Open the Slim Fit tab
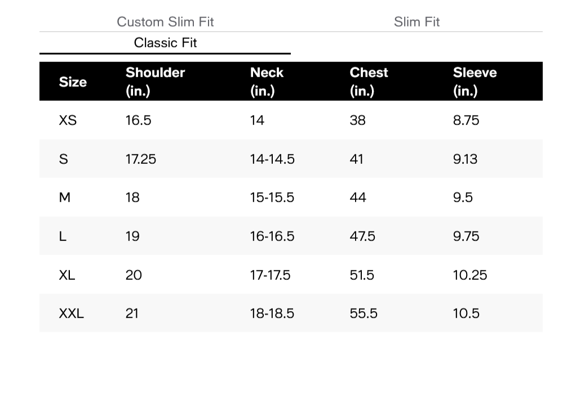Image resolution: width=585 pixels, height=402 pixels. [x=416, y=22]
